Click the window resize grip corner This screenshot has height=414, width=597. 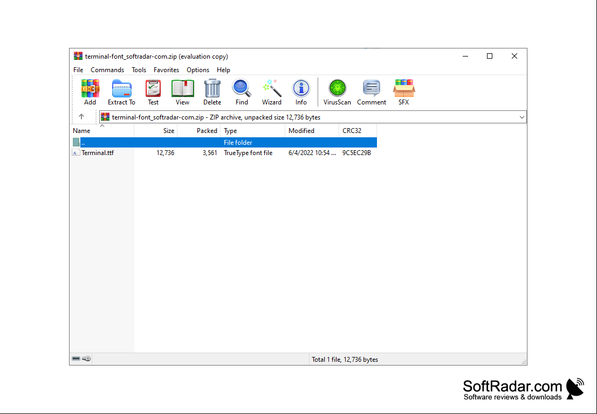[524, 362]
